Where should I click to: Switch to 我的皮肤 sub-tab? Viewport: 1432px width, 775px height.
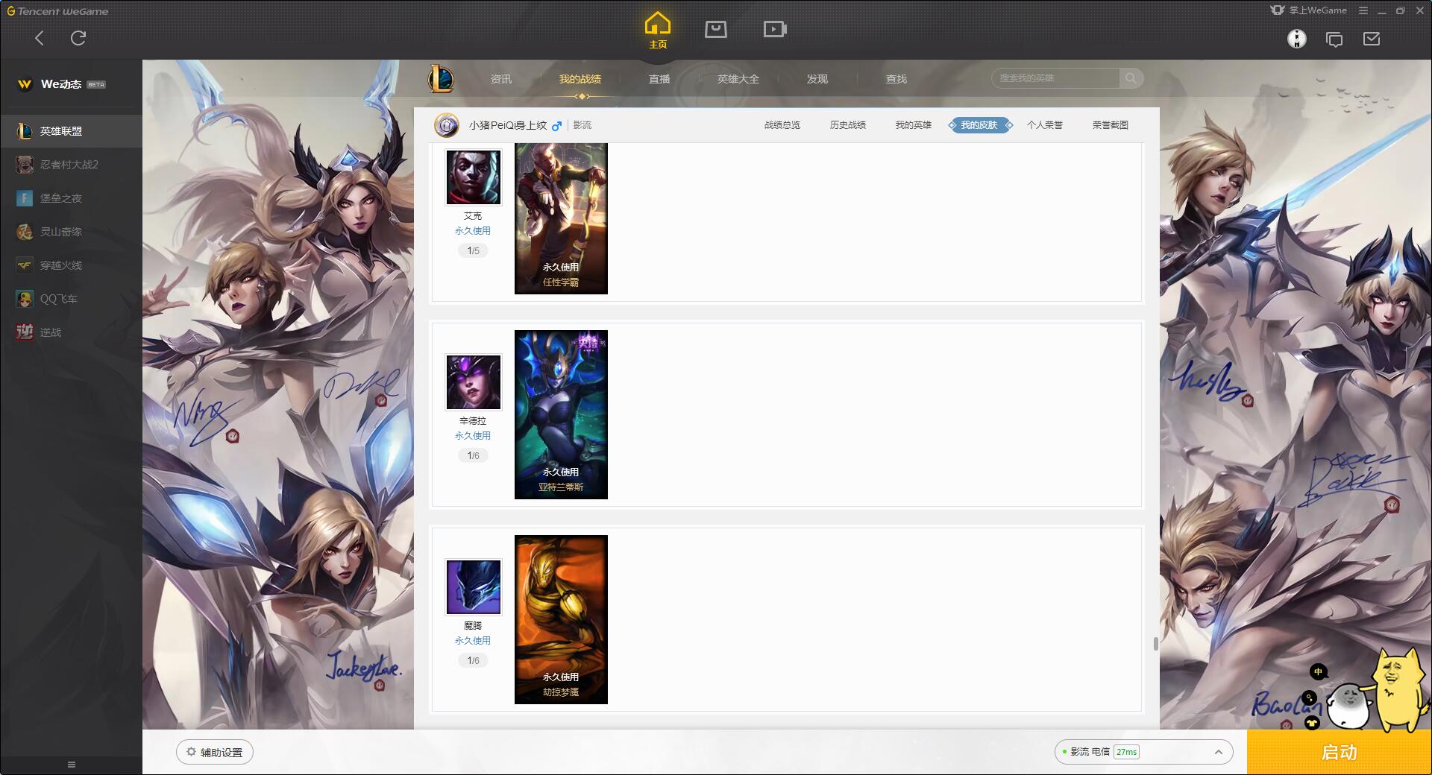(979, 125)
